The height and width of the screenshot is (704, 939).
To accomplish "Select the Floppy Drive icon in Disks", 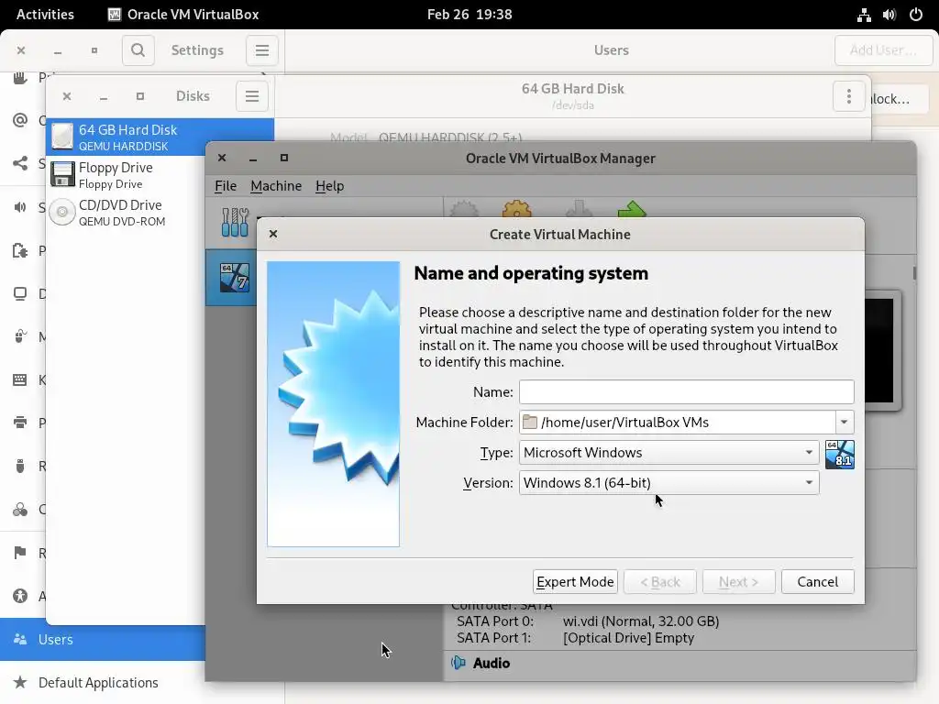I will coord(62,174).
